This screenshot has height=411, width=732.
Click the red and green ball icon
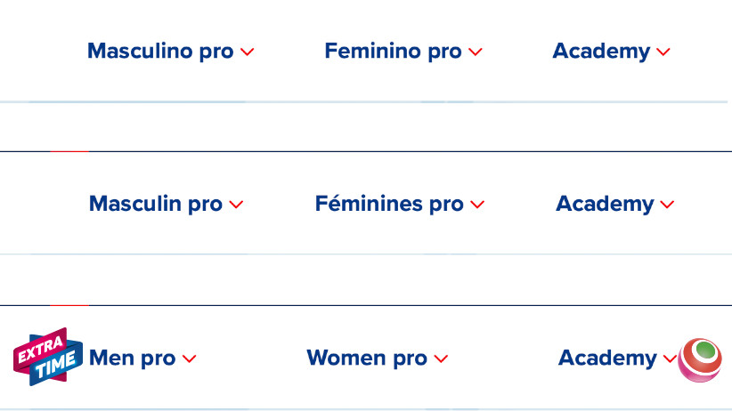click(x=700, y=359)
